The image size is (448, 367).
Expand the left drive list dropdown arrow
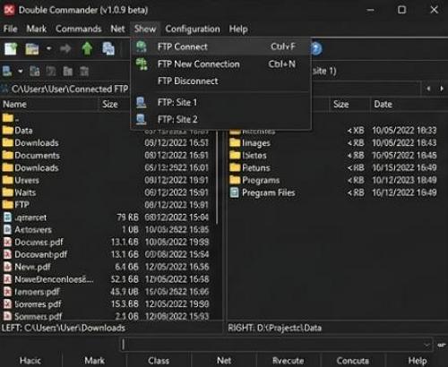(21, 72)
